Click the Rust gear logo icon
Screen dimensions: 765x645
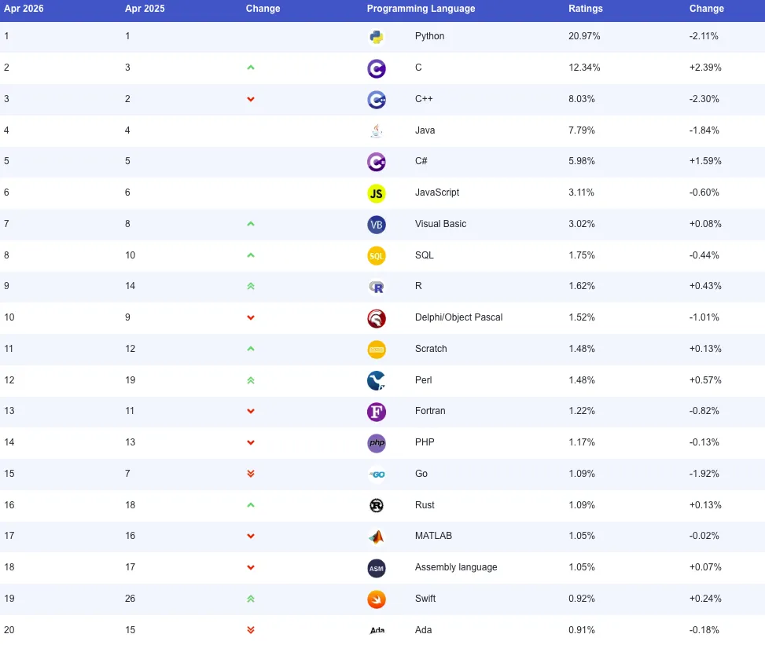point(376,506)
